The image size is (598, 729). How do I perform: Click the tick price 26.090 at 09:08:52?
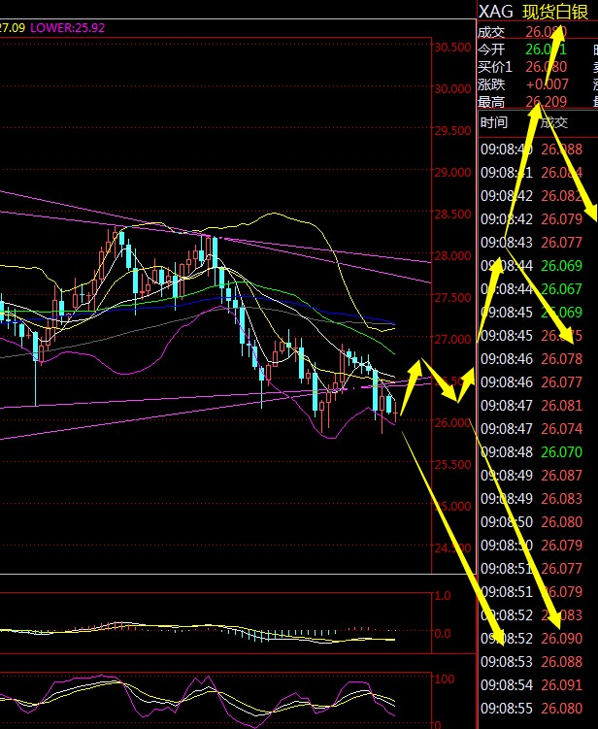[562, 639]
